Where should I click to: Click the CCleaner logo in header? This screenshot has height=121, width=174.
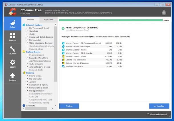pyautogui.click(x=13, y=11)
